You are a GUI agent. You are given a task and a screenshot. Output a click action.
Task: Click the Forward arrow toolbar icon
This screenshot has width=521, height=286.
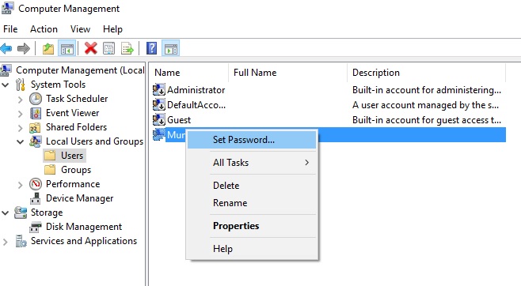point(24,49)
